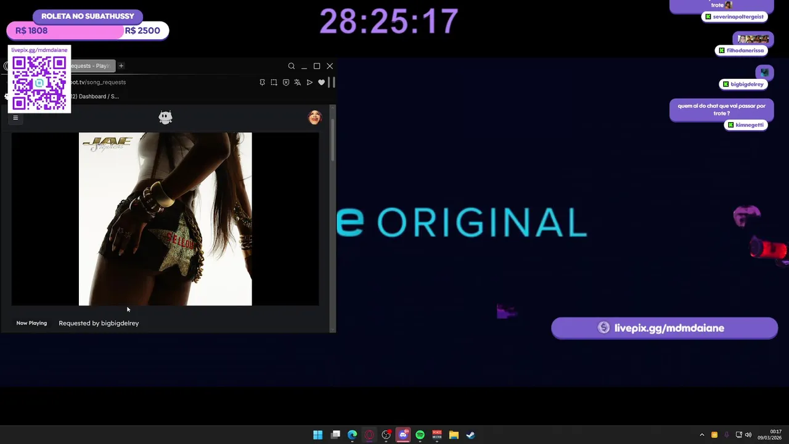Image resolution: width=789 pixels, height=444 pixels.
Task: Click the R$ 2500 goal amount
Action: (x=142, y=30)
